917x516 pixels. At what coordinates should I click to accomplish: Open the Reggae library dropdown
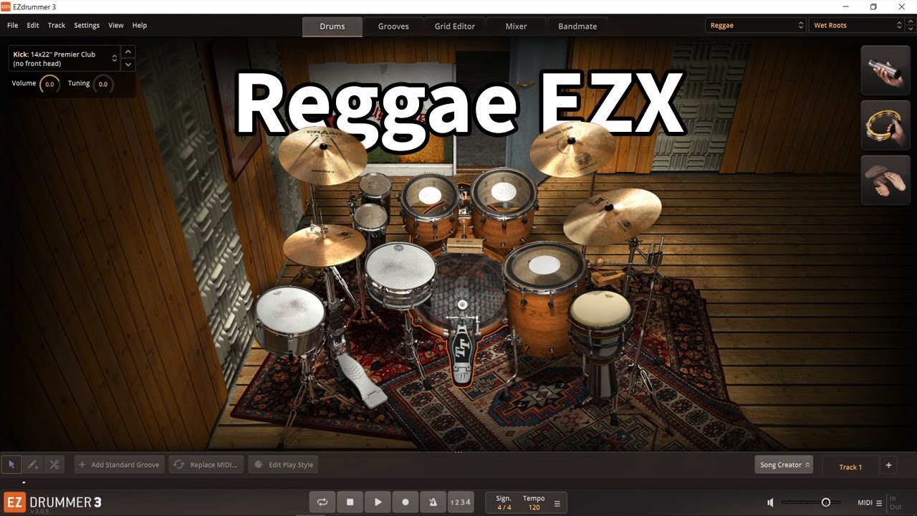[x=757, y=25]
